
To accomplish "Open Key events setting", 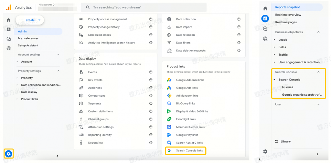I will tap(95, 80).
